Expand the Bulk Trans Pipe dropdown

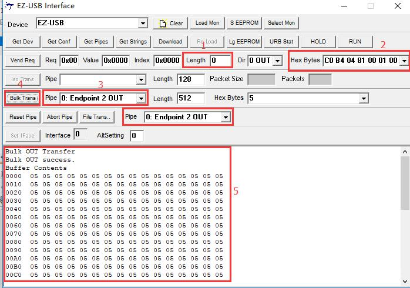point(141,98)
